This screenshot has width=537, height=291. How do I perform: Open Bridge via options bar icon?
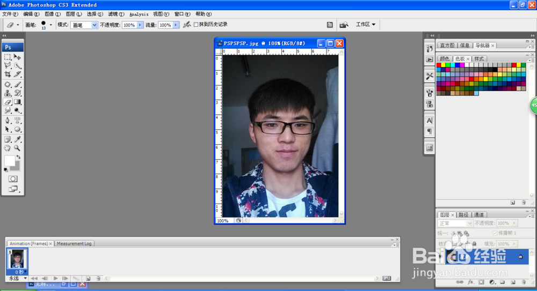coord(344,25)
